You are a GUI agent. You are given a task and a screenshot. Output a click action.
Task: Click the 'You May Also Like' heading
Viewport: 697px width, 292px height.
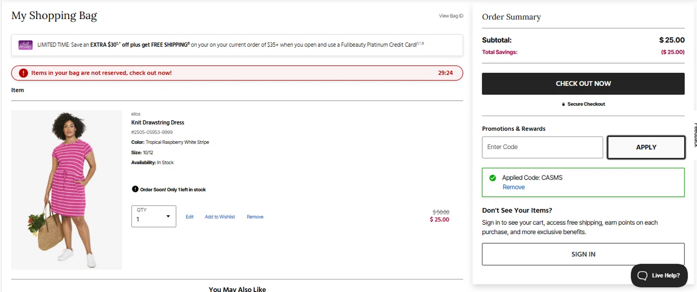pos(237,289)
